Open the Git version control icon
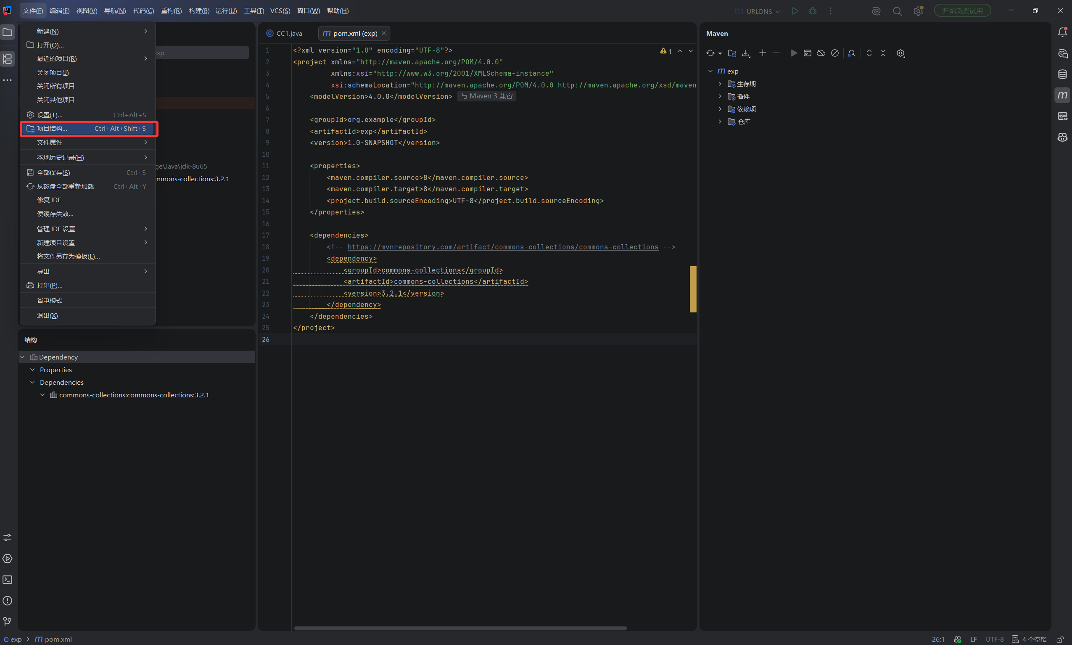Screen dimensions: 1072x645 pos(8,621)
